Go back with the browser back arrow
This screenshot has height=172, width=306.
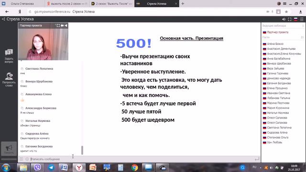(x=7, y=11)
